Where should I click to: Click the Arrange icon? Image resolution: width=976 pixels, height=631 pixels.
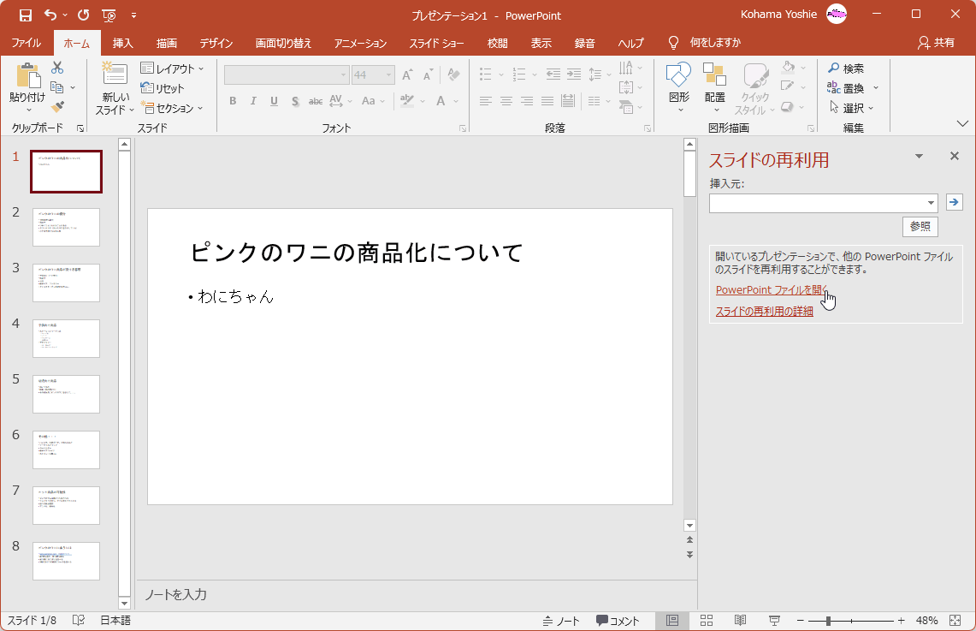[714, 75]
